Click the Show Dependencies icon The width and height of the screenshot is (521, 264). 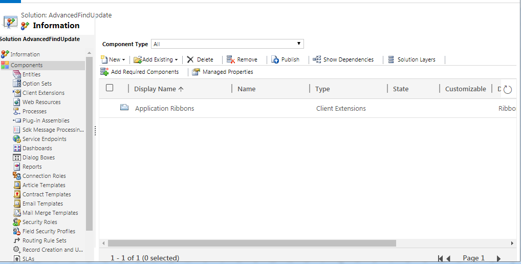pyautogui.click(x=317, y=59)
